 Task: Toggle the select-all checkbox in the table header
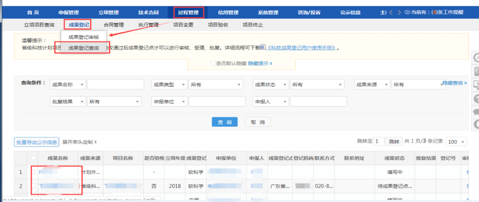tap(33, 158)
